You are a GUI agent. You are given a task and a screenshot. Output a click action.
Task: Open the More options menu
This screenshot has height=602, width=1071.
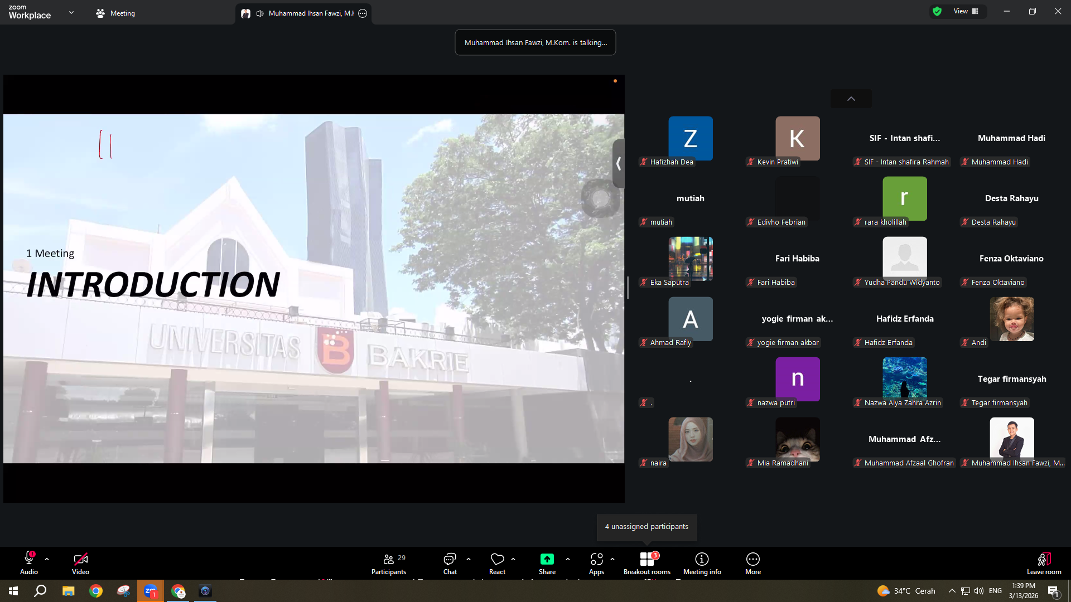[752, 563]
